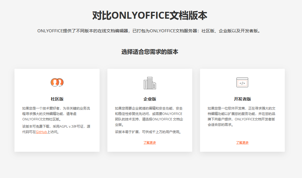This screenshot has height=178, width=302.
Task: Open the GitHub link in 社区版 card
Action: pos(41,132)
